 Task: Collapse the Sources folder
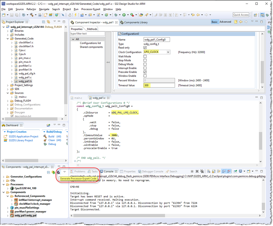point(8,93)
